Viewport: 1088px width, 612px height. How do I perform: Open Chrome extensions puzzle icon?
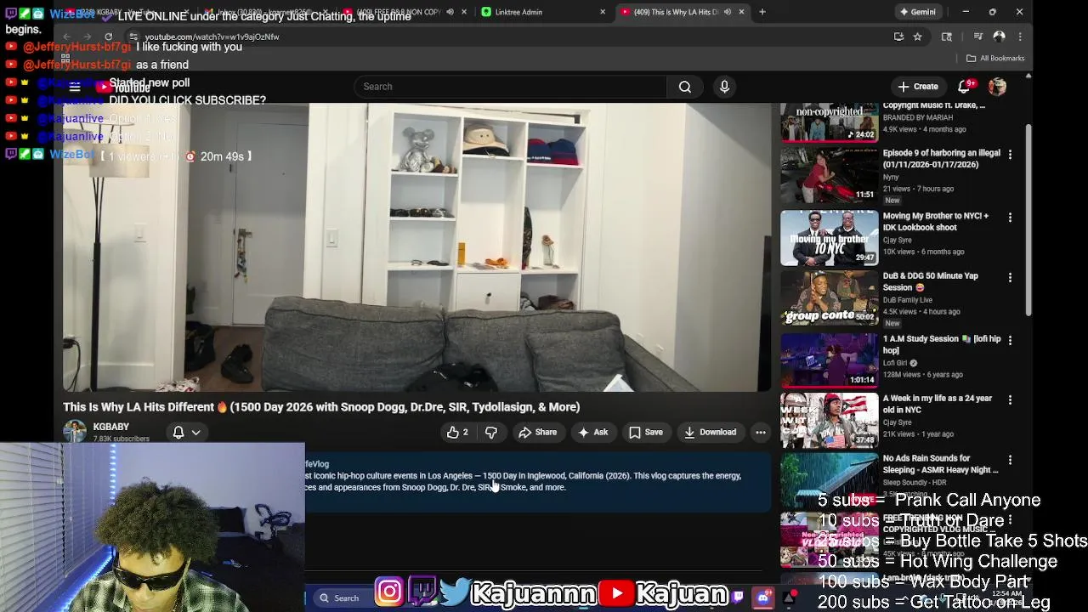[946, 37]
